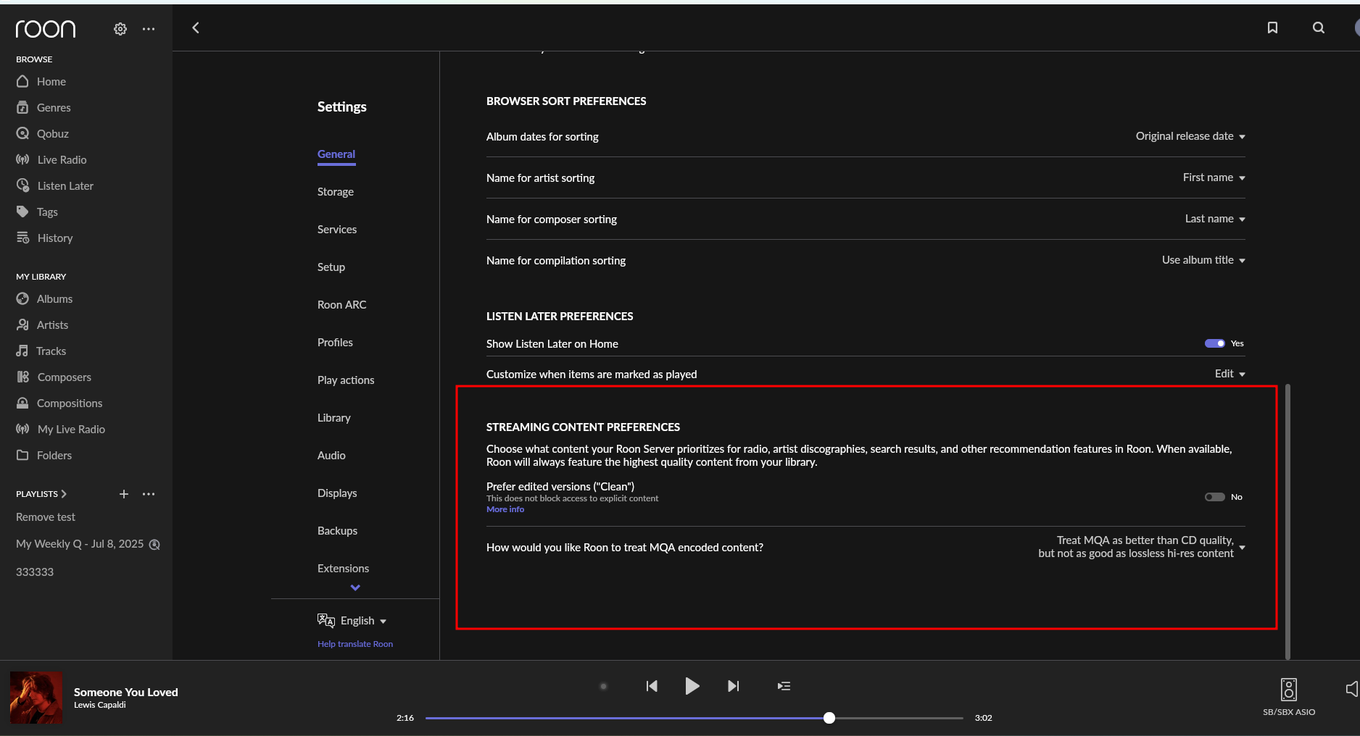Open the play queue icon
This screenshot has width=1360, height=736.
coord(784,686)
